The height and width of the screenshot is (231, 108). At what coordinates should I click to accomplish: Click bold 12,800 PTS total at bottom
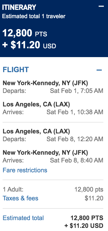(87, 218)
